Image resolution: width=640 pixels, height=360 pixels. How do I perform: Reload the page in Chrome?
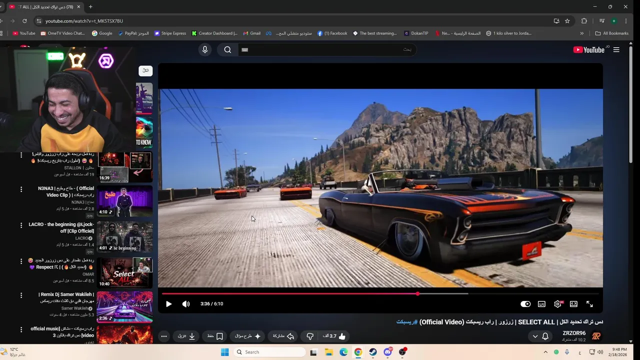[24, 21]
